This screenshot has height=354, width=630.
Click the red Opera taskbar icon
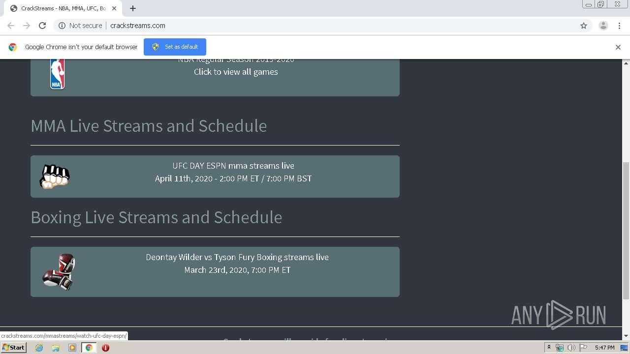pos(105,348)
